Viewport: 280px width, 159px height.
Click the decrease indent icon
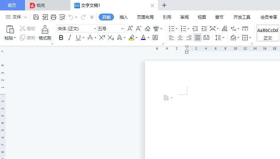coord(195,28)
